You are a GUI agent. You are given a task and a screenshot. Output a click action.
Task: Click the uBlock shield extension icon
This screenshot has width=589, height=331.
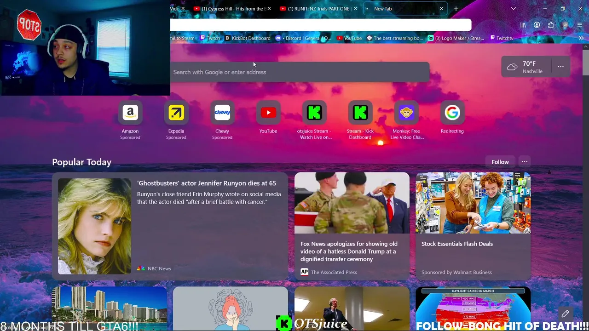[565, 25]
